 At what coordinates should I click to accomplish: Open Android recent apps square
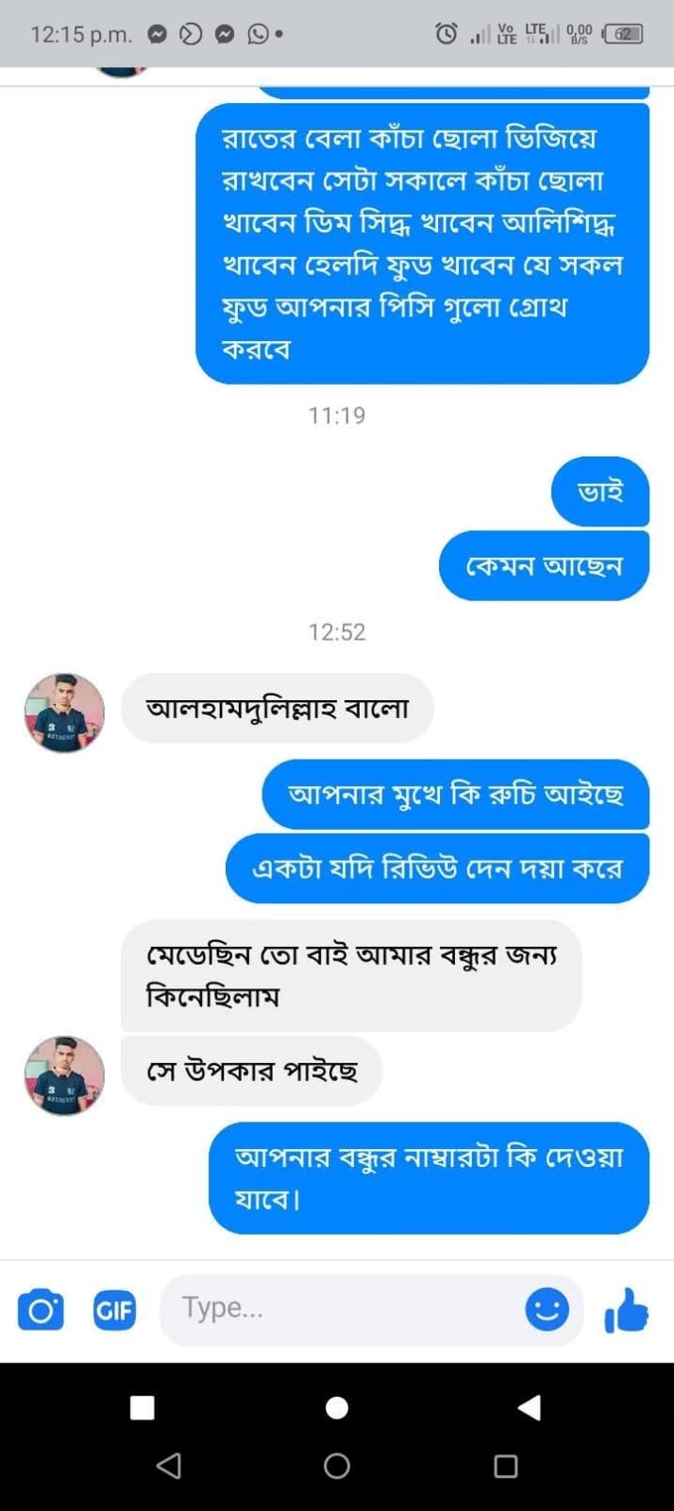click(506, 1466)
